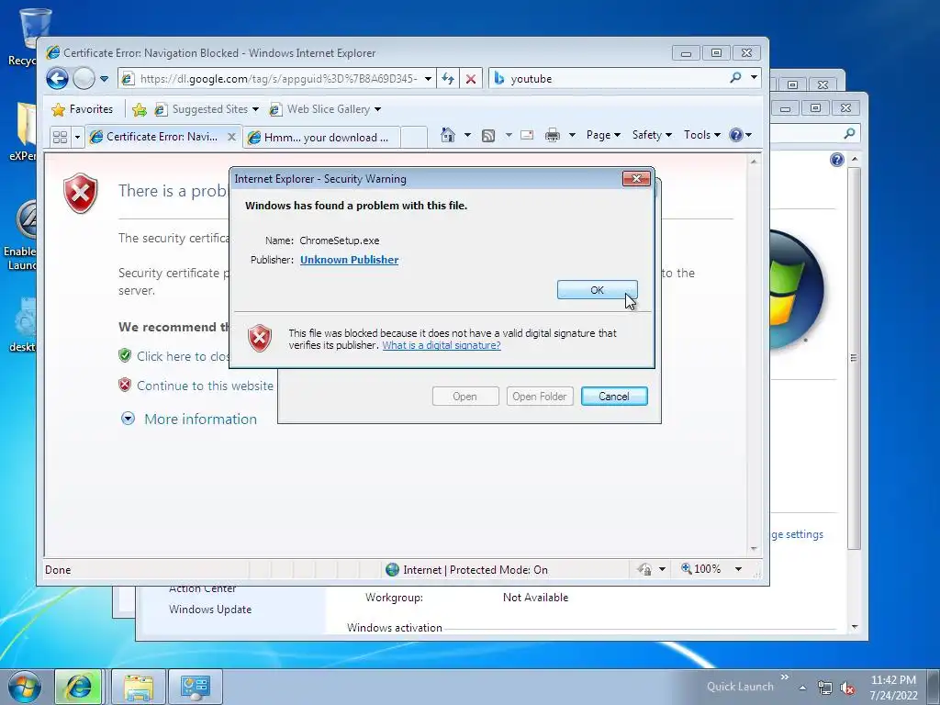This screenshot has width=940, height=705.
Task: Open the Safety menu
Action: click(x=652, y=135)
